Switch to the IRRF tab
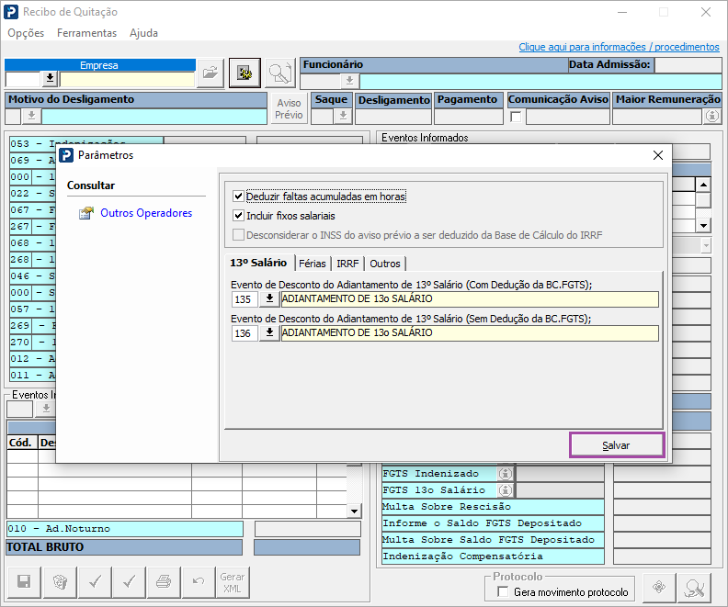 pyautogui.click(x=347, y=264)
